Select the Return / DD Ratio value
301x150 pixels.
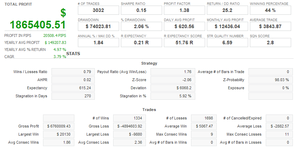coord(227,11)
